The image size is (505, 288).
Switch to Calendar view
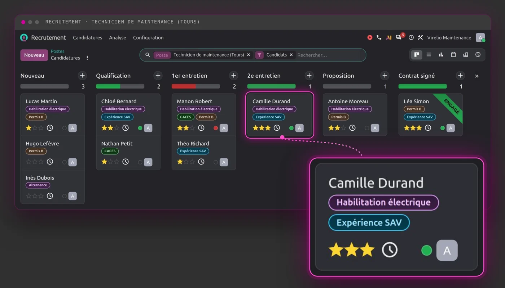453,55
